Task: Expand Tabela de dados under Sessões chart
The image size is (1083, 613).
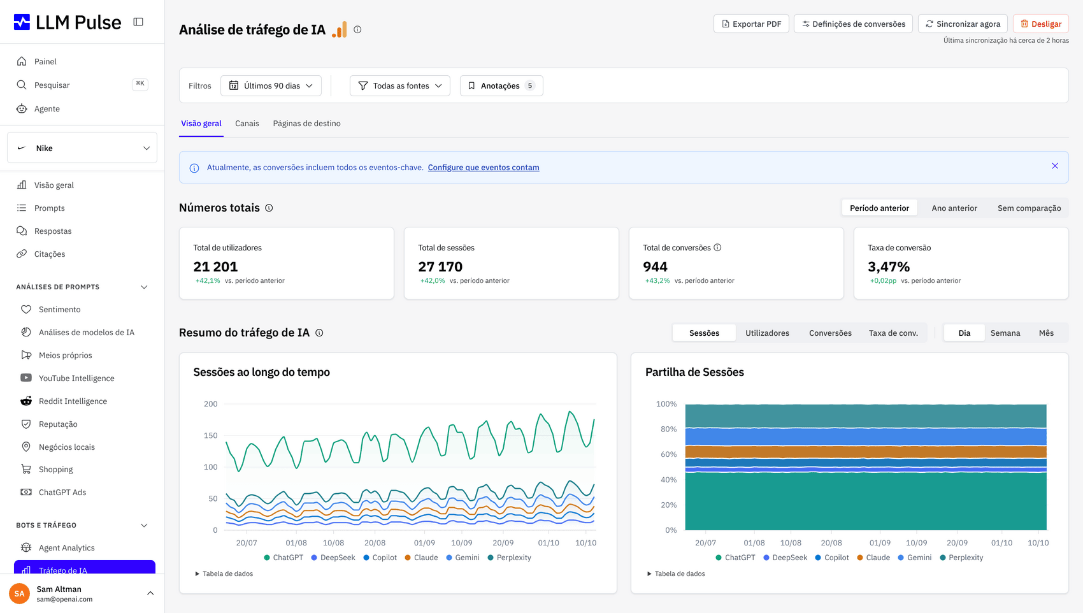Action: click(224, 573)
